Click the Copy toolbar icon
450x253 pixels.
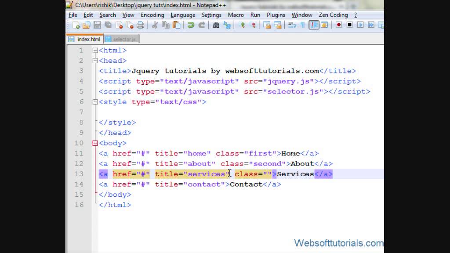tap(166, 25)
